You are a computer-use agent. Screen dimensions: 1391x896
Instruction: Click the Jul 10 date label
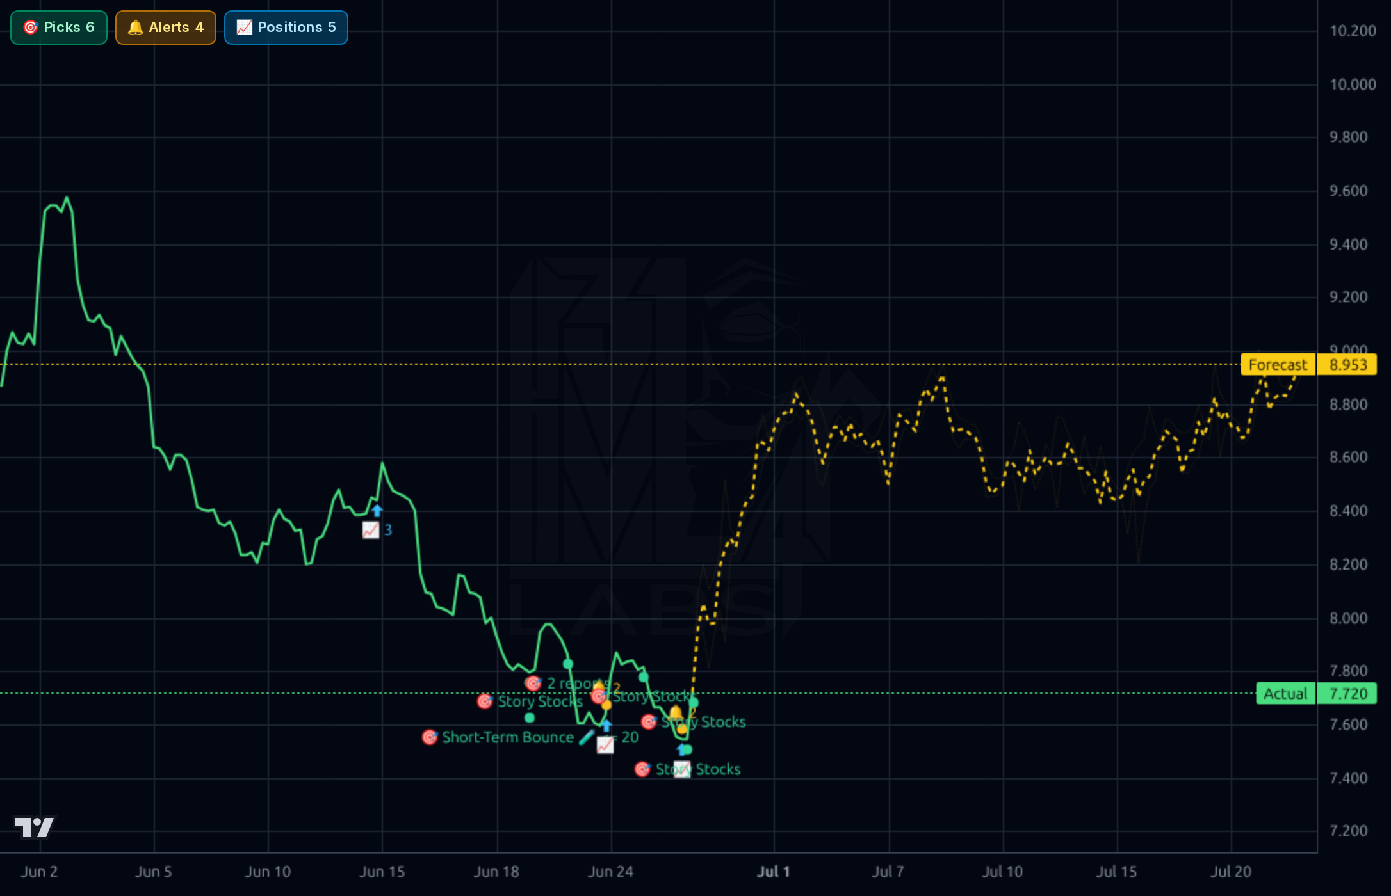point(1002,872)
